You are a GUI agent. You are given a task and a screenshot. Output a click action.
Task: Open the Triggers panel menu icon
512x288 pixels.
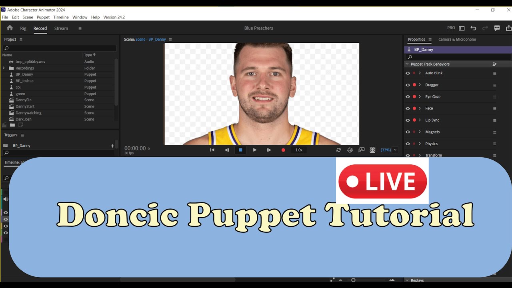(22, 135)
